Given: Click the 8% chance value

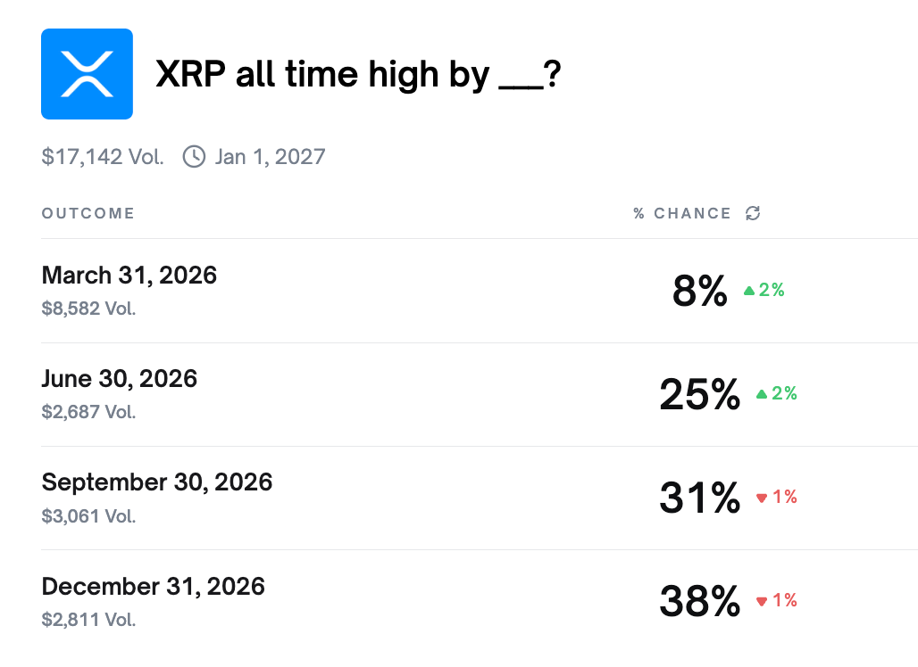Looking at the screenshot, I should pos(699,292).
